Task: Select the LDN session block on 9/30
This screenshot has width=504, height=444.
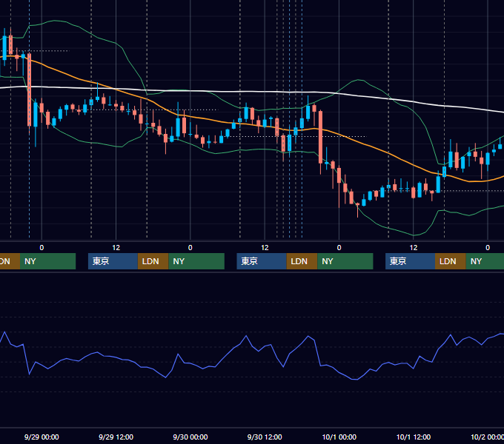Action: pos(302,261)
